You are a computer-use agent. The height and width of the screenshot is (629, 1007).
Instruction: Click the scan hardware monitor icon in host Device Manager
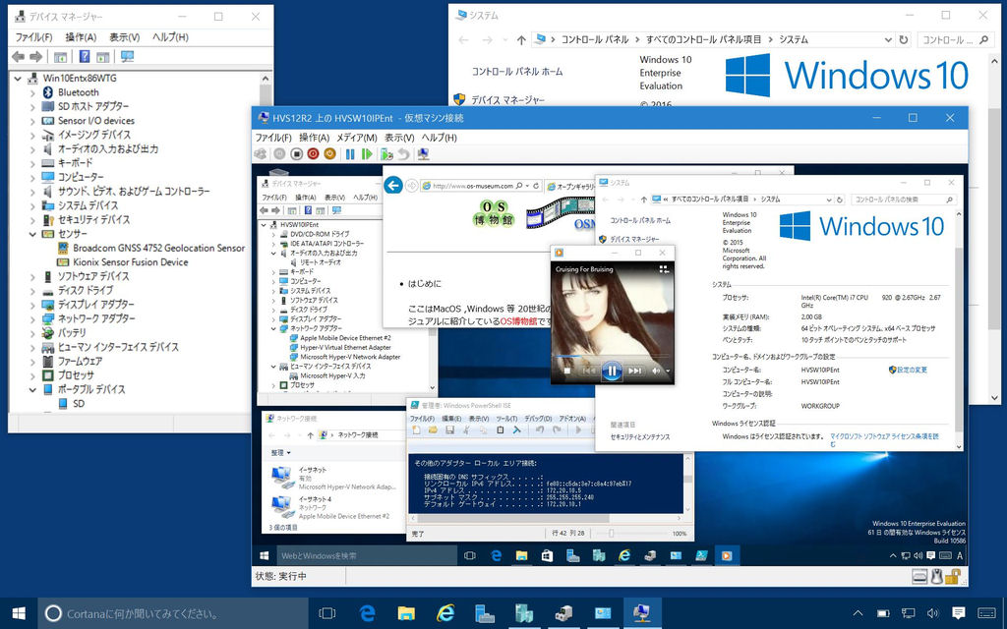[127, 57]
